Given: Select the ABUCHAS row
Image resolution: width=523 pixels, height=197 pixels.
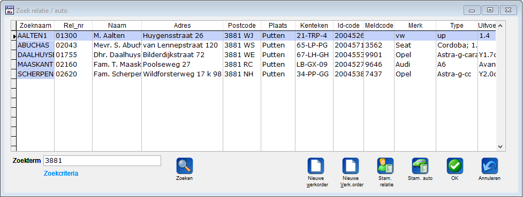Looking at the screenshot, I should pyautogui.click(x=256, y=45).
